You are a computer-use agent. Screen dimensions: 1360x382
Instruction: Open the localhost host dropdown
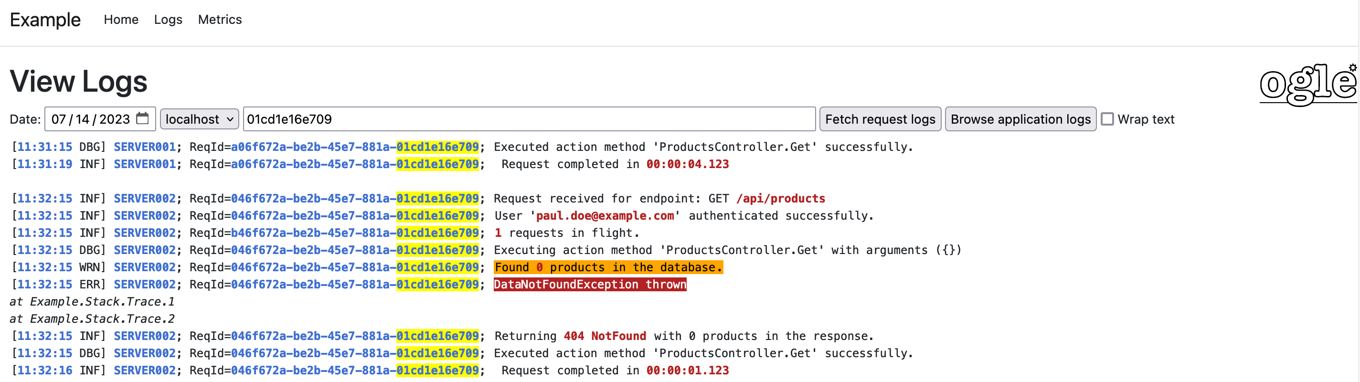coord(199,119)
